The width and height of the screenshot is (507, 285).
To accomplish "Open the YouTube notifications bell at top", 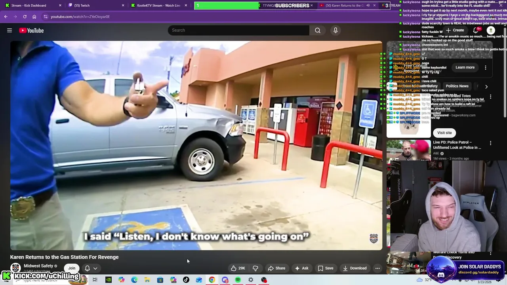I will click(x=476, y=30).
